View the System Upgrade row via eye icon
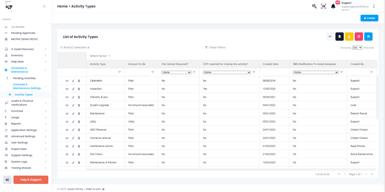This screenshot has height=192, width=385. click(67, 105)
